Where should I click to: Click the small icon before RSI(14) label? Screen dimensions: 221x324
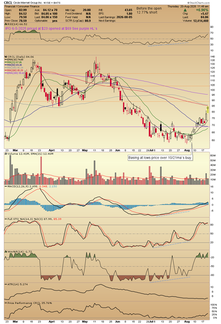(6, 24)
